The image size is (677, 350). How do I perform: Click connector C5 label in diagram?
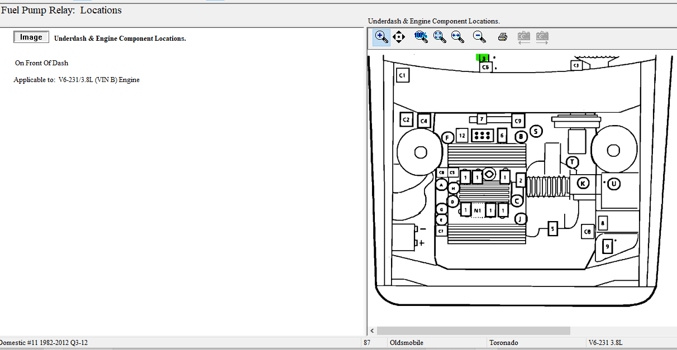452,172
